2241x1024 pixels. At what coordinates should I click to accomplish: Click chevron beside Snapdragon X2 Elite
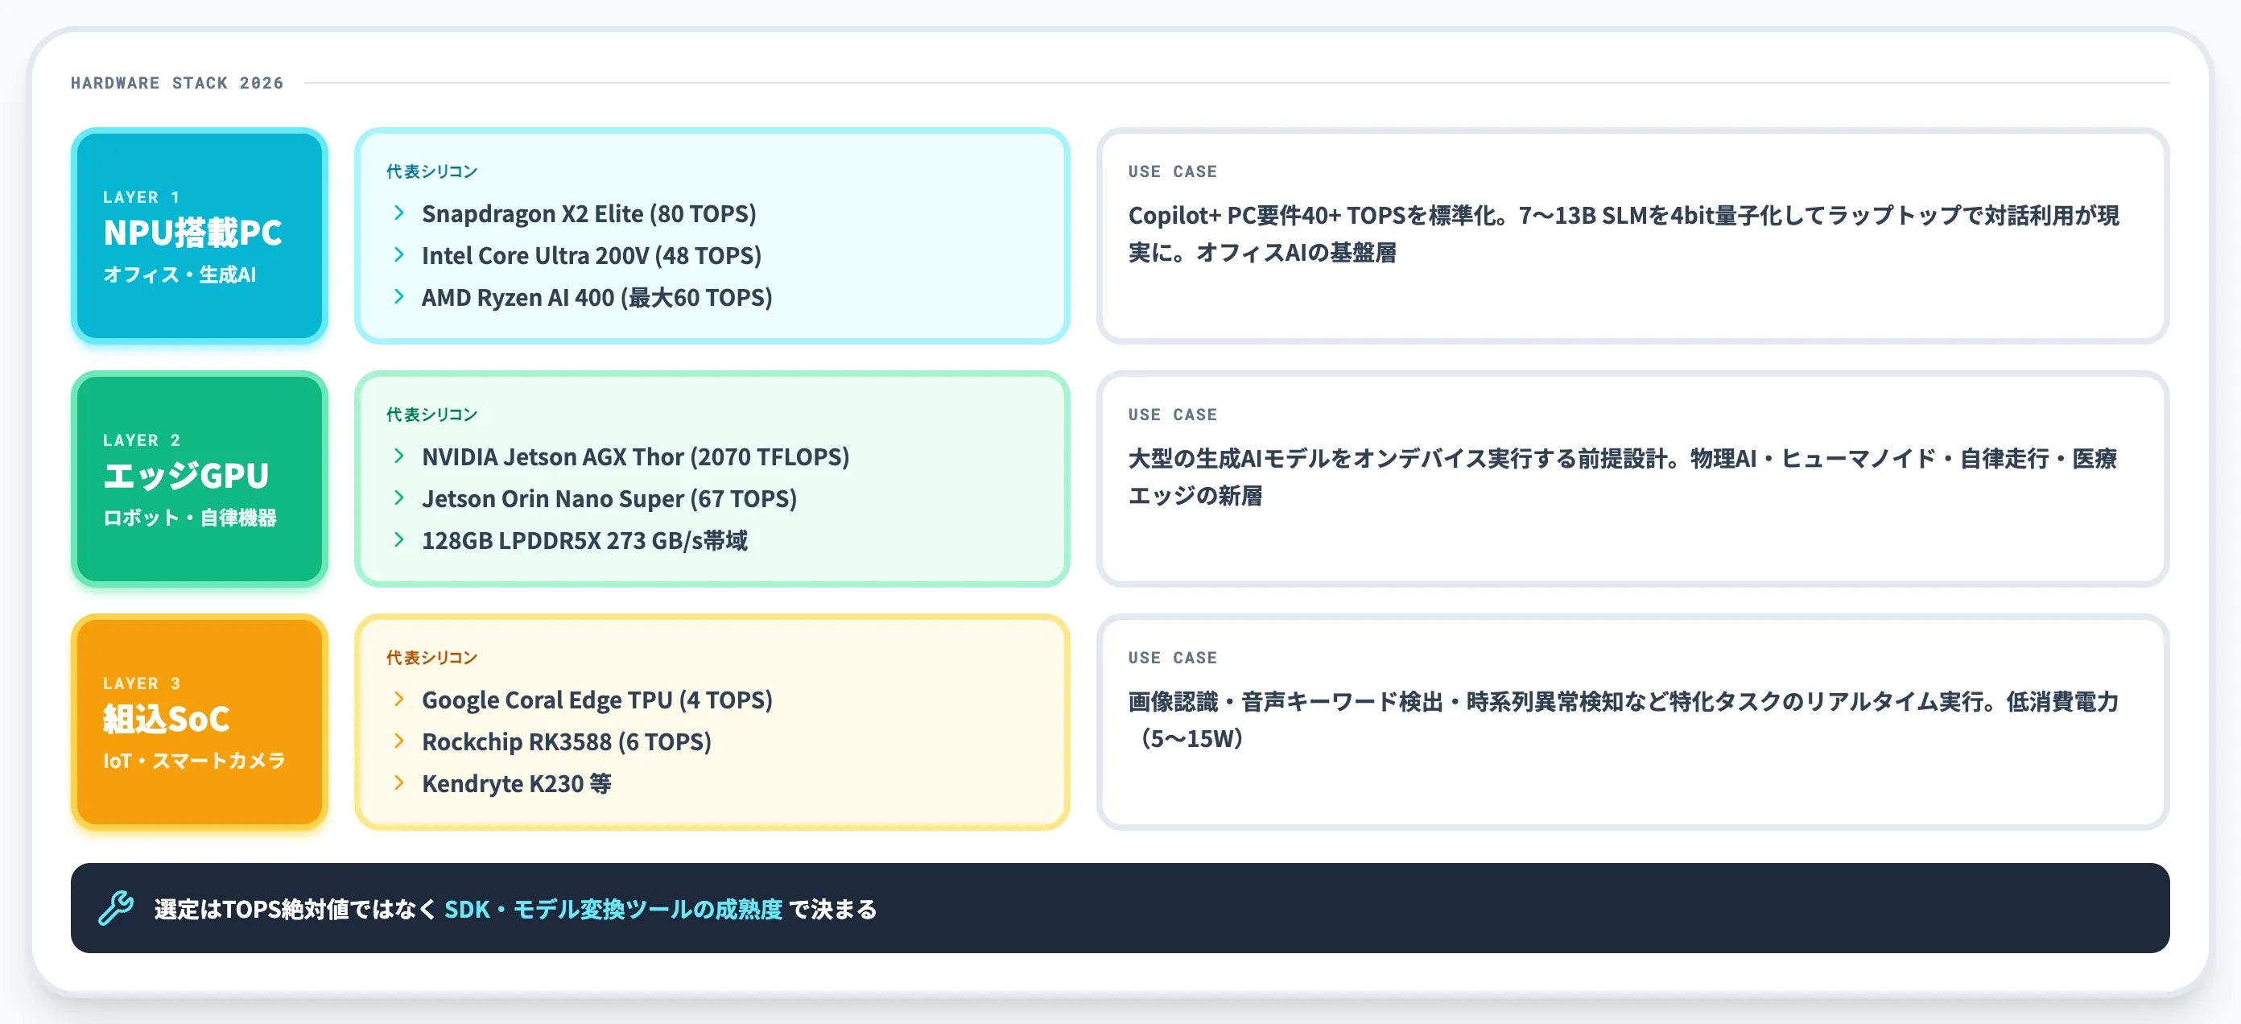click(399, 213)
